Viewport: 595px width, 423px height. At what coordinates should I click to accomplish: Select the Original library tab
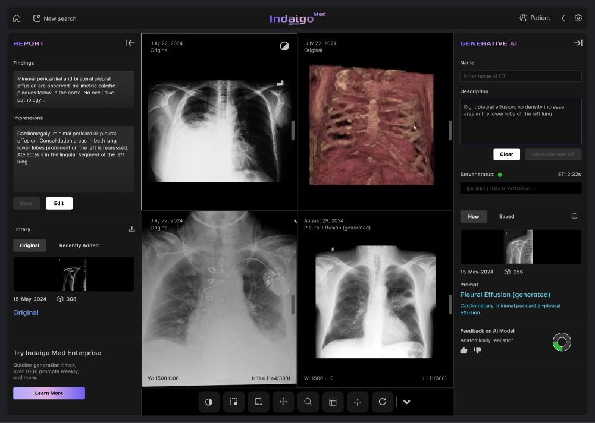(30, 245)
